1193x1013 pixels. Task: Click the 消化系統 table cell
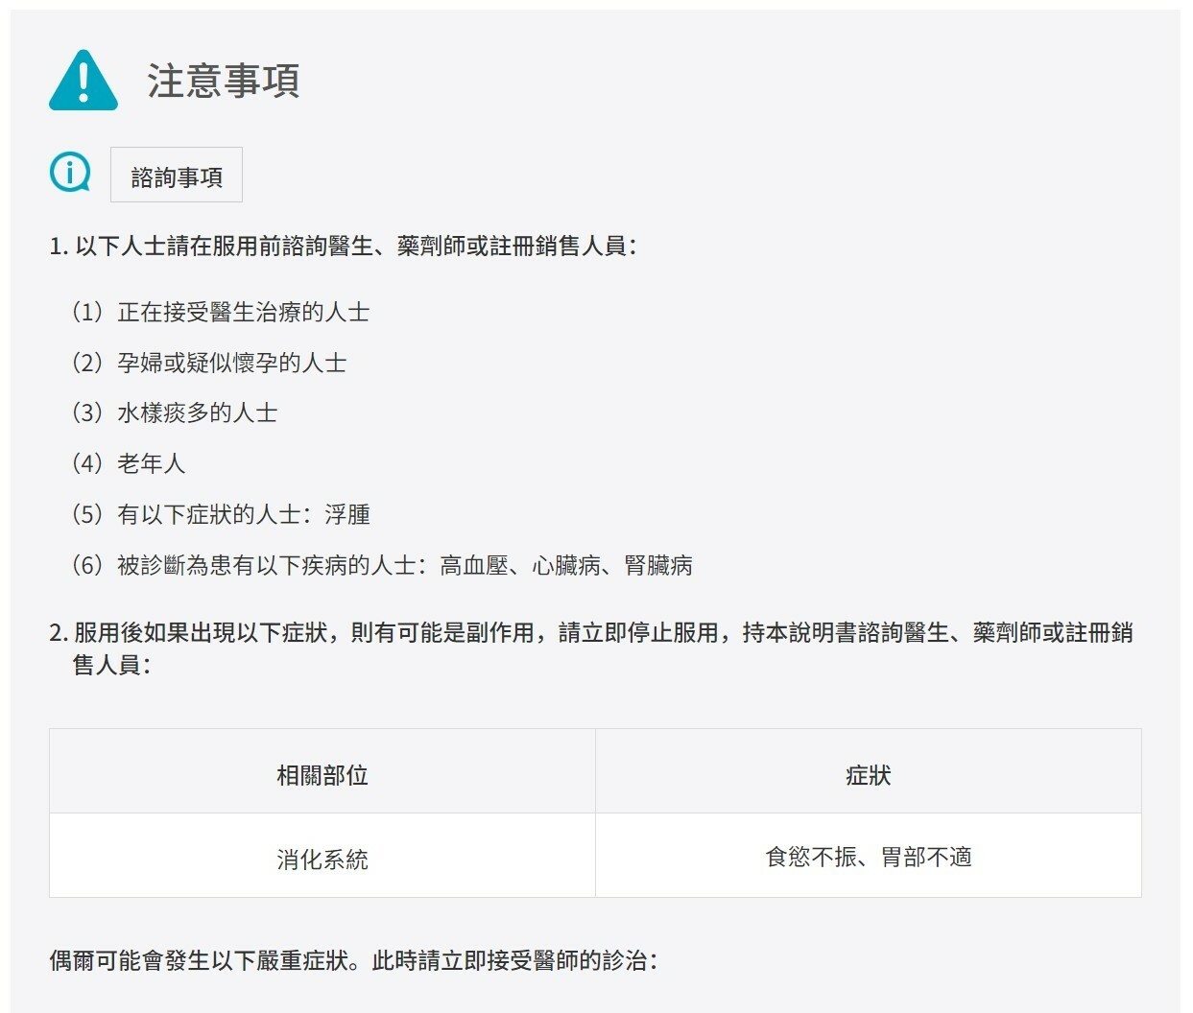point(322,859)
